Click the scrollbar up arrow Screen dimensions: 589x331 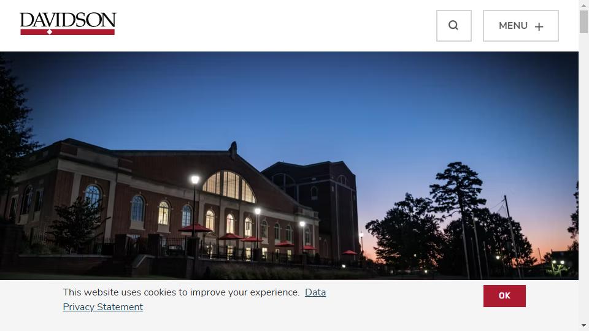583,5
